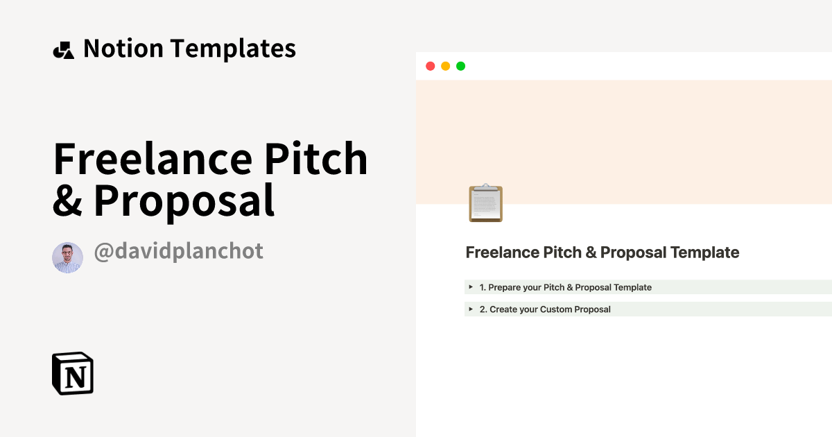The width and height of the screenshot is (832, 437).
Task: Select the "Freelance Pitch & Proposal" main headline
Action: [210, 179]
